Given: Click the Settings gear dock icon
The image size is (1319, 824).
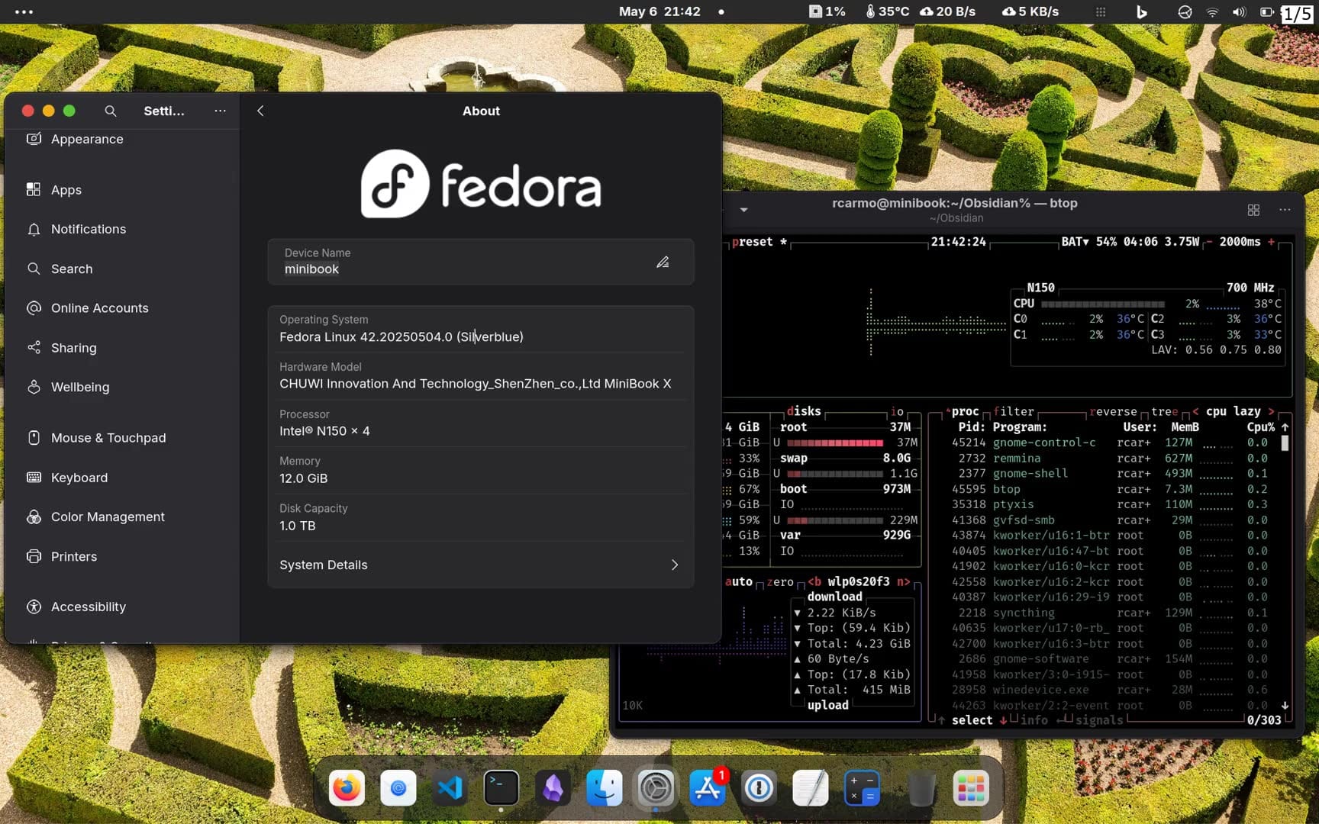Looking at the screenshot, I should 656,788.
